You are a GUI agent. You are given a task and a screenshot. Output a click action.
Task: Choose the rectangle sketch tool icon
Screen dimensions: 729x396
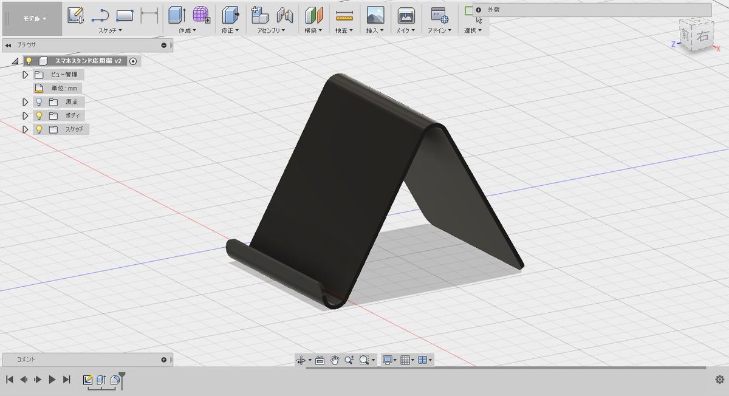tap(125, 15)
